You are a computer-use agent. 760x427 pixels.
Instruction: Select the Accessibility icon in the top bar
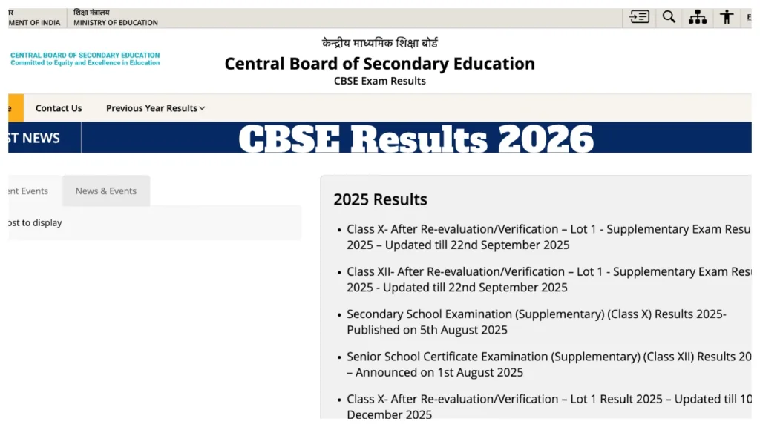[x=726, y=16]
